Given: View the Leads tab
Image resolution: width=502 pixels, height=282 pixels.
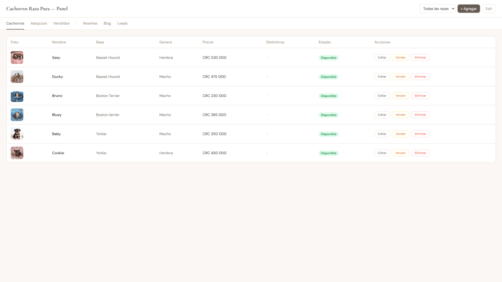Looking at the screenshot, I should (122, 23).
